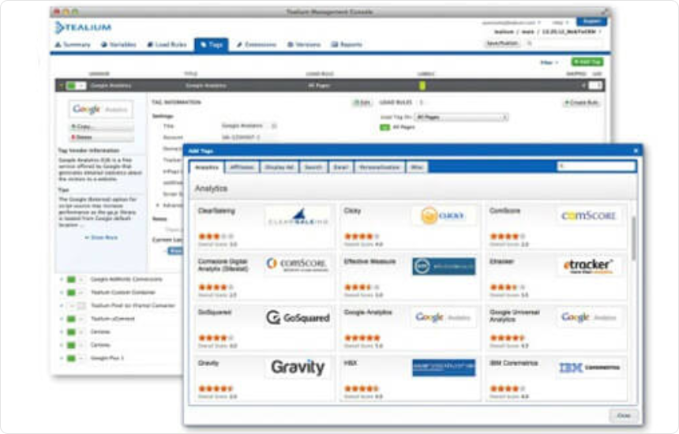Select the Personalization tab in Add Tags
This screenshot has height=434, width=679.
click(379, 167)
